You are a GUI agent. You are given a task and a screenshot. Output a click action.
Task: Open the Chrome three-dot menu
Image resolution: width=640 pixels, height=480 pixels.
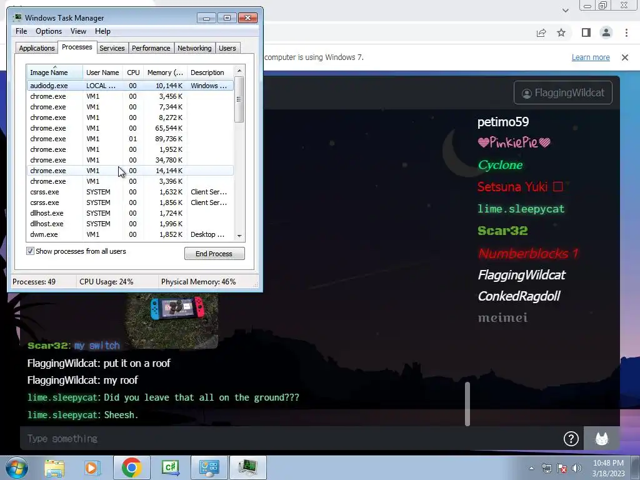626,32
